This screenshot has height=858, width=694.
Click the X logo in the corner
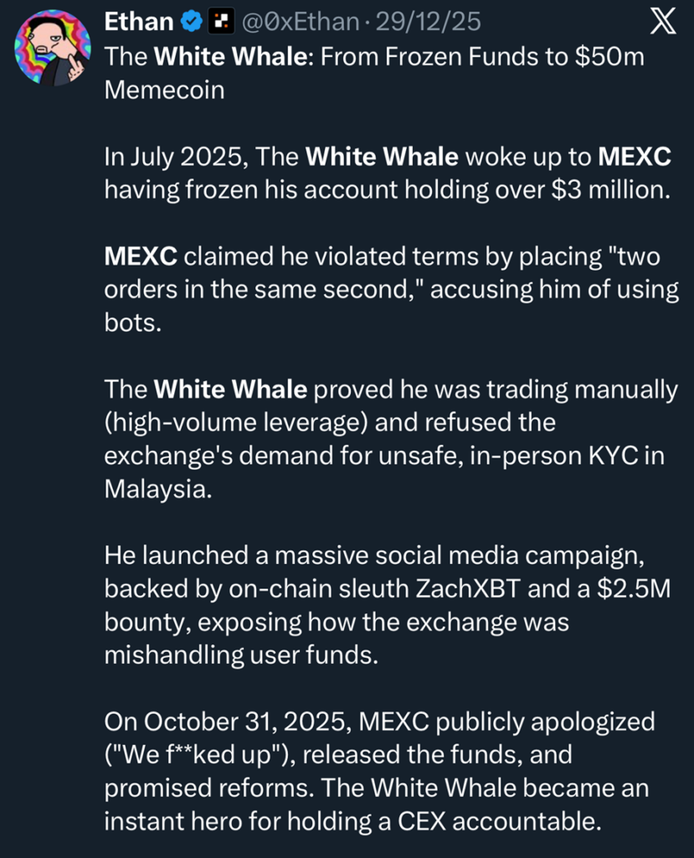click(662, 23)
